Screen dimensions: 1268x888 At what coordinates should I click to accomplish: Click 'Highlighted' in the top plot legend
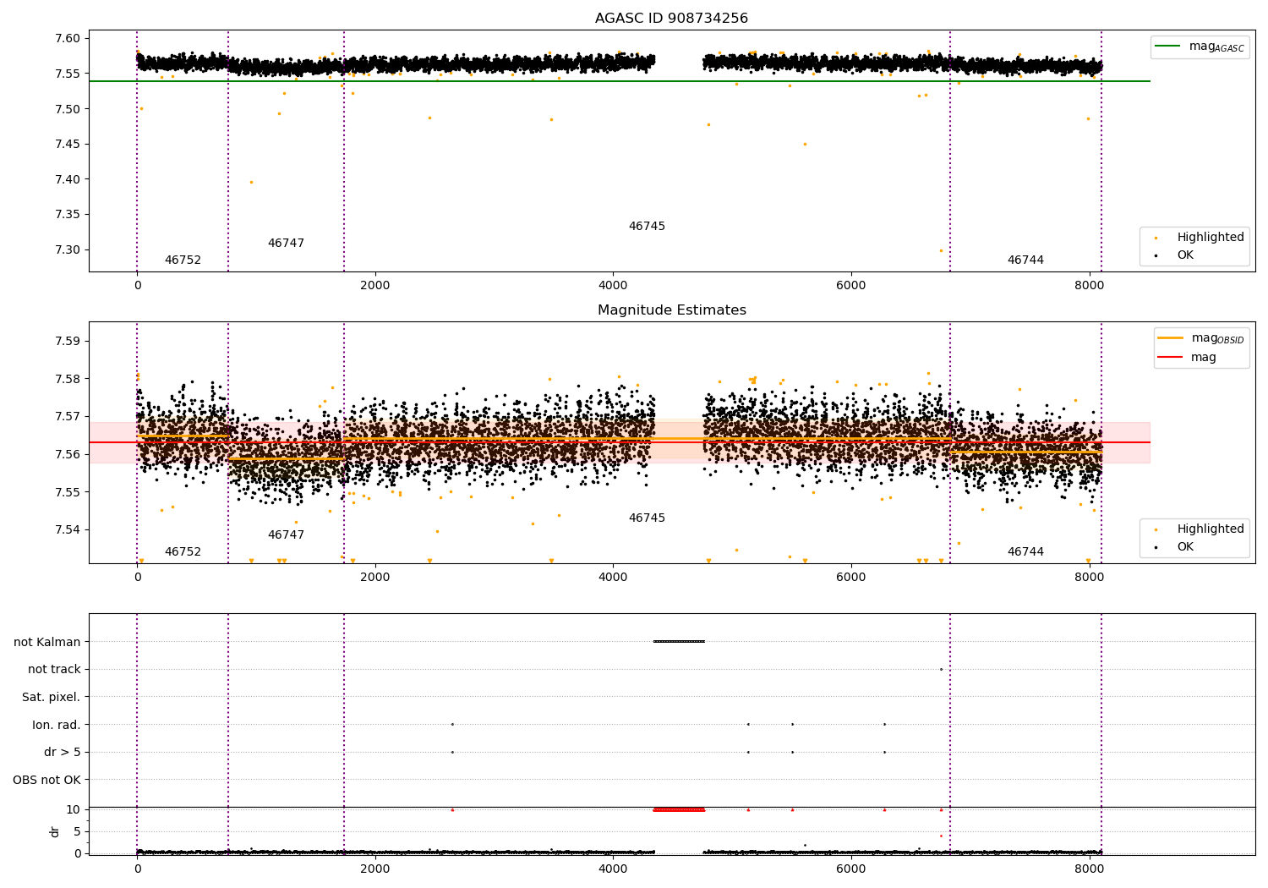pyautogui.click(x=1211, y=238)
